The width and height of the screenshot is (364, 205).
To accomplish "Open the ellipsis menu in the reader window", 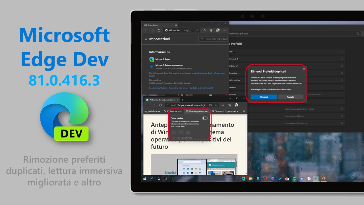I will (x=243, y=105).
